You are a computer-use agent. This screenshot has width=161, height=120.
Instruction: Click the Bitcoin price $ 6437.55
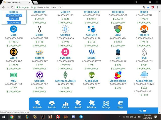point(14,19)
